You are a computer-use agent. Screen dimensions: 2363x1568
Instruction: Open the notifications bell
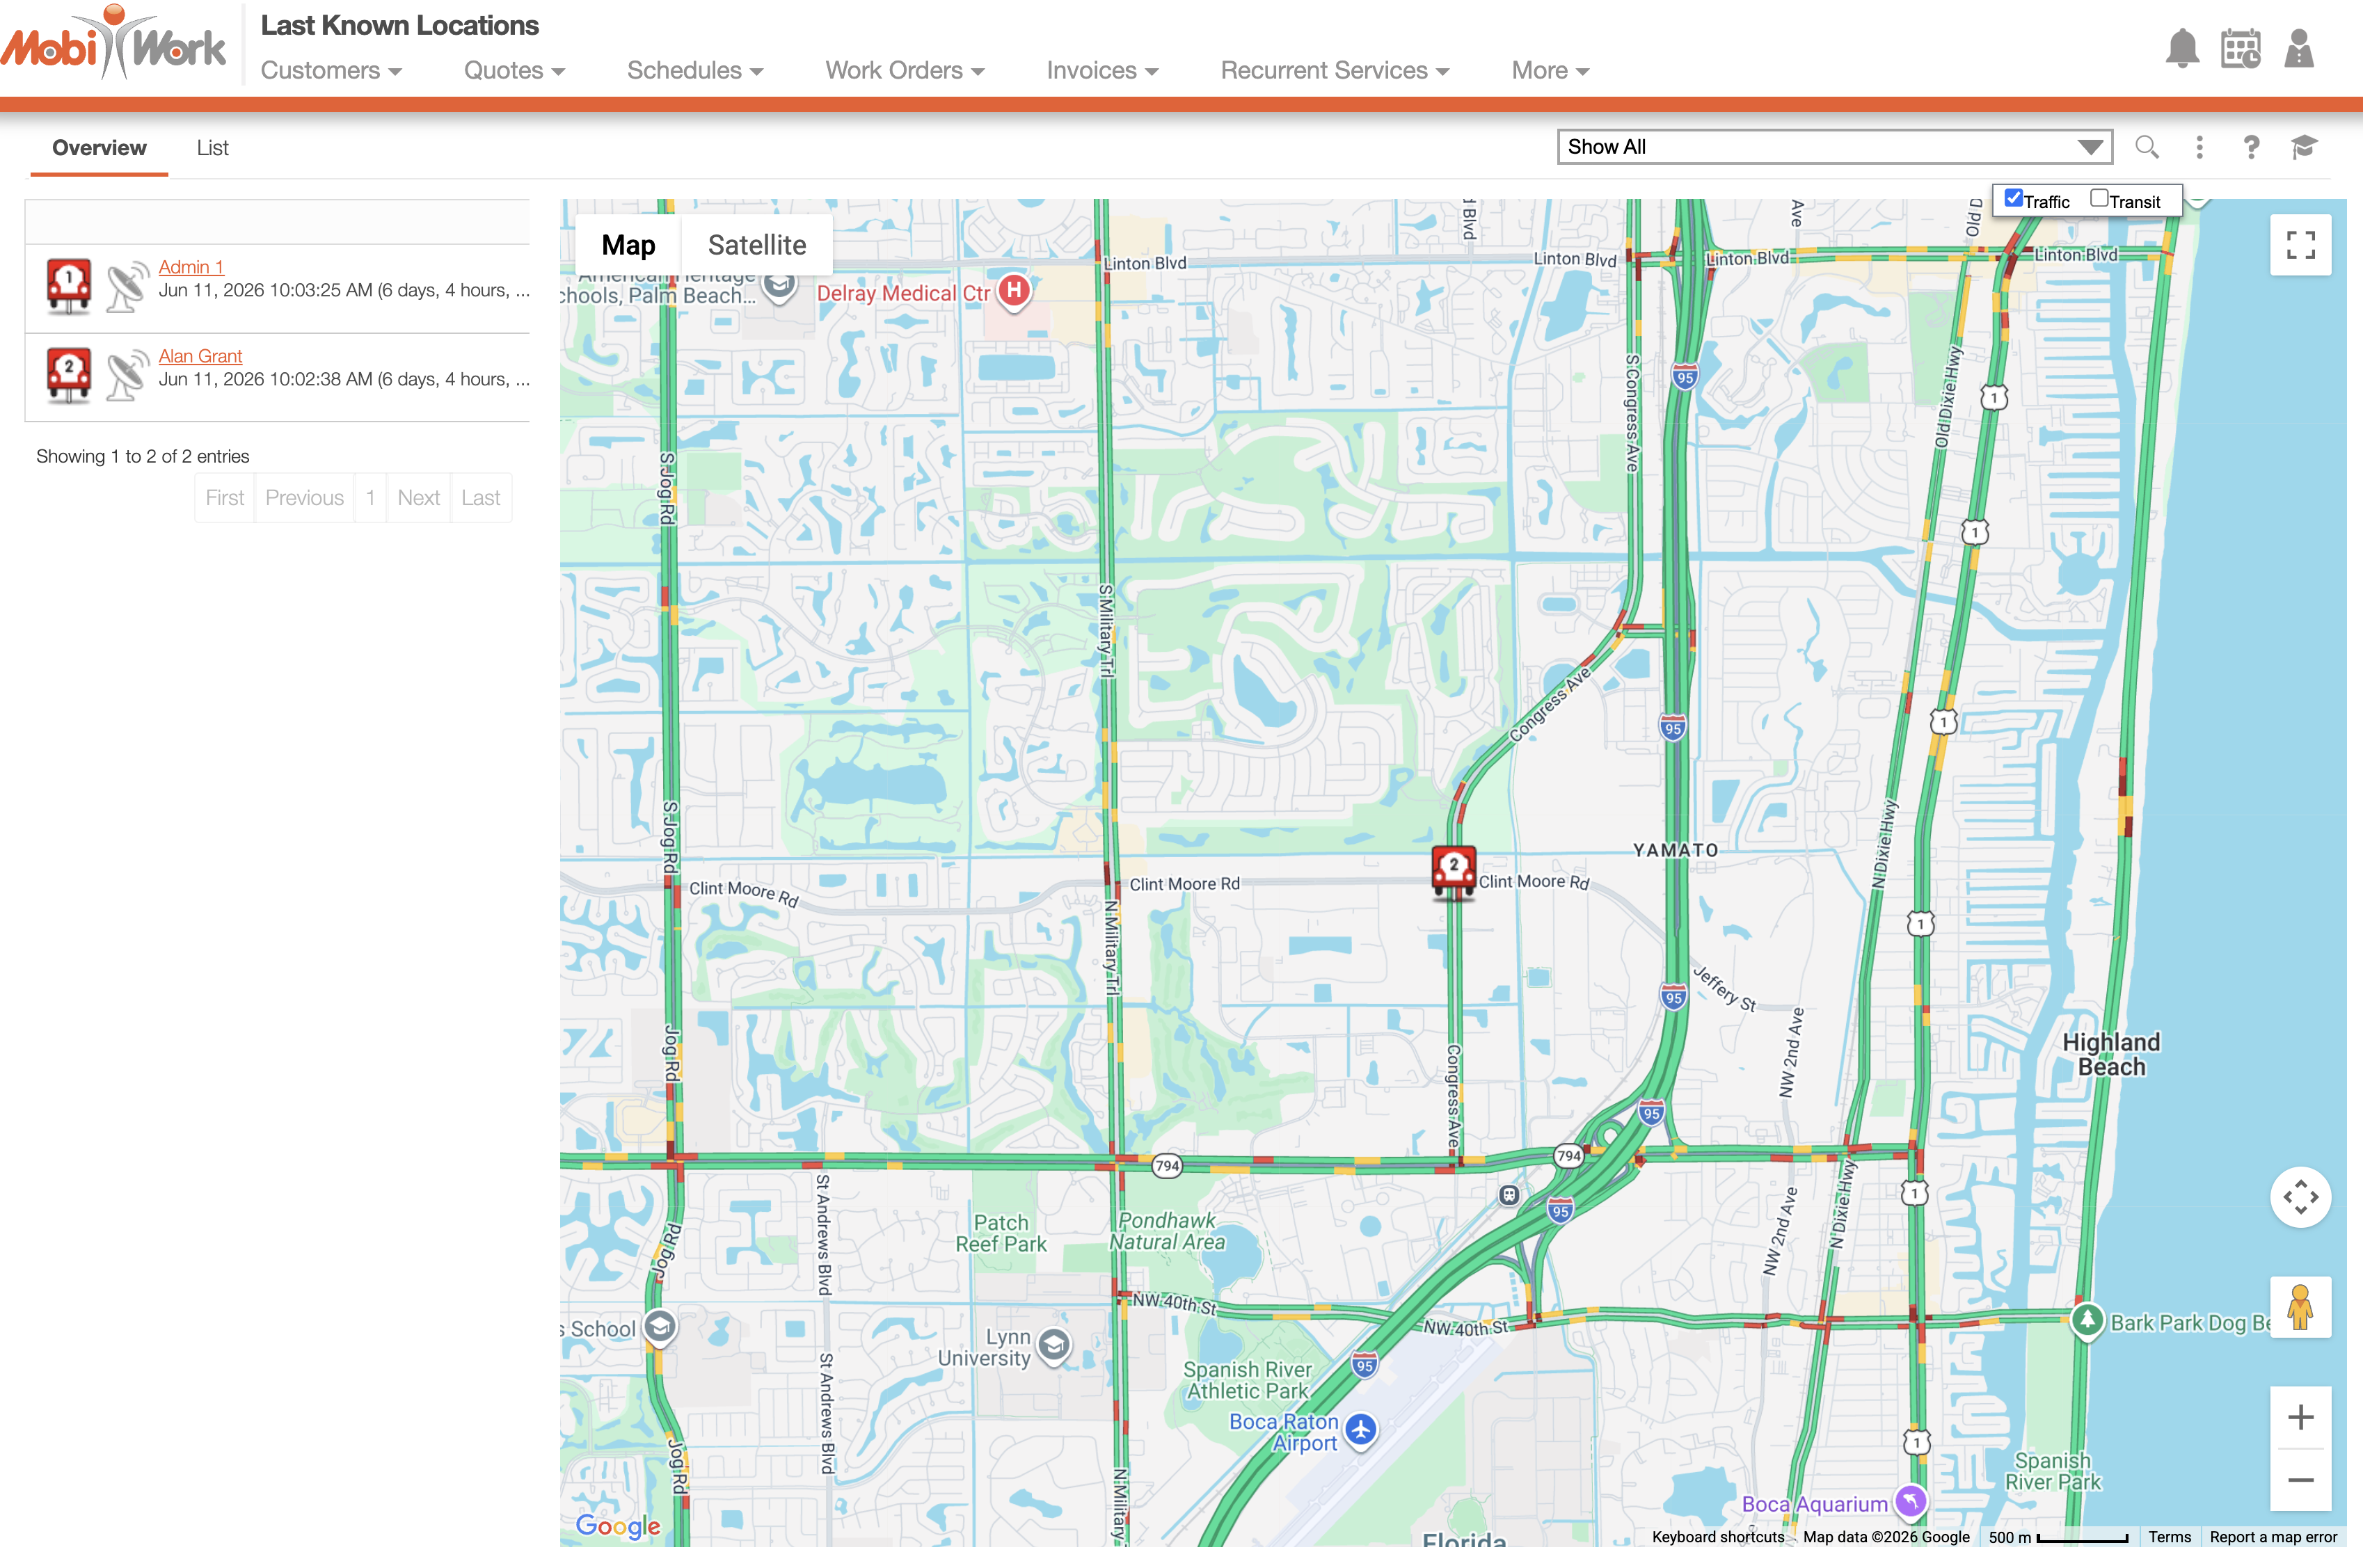pos(2182,48)
